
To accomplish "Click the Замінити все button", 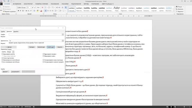I will tap(41, 47).
